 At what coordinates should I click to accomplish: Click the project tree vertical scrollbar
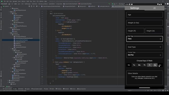[40, 37]
